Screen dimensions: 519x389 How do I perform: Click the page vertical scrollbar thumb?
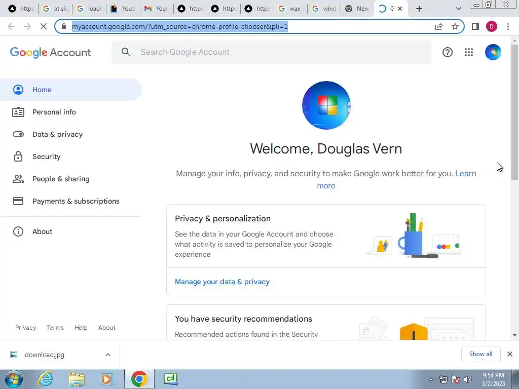[514, 112]
